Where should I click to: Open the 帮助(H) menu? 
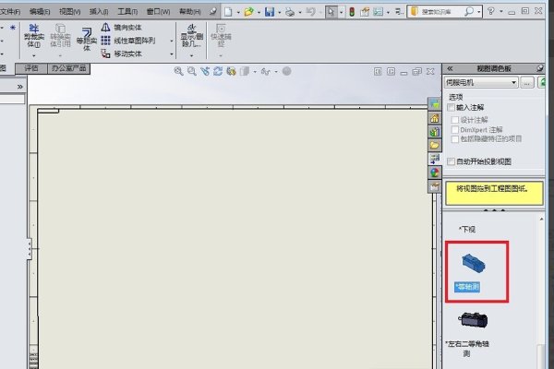pos(189,12)
